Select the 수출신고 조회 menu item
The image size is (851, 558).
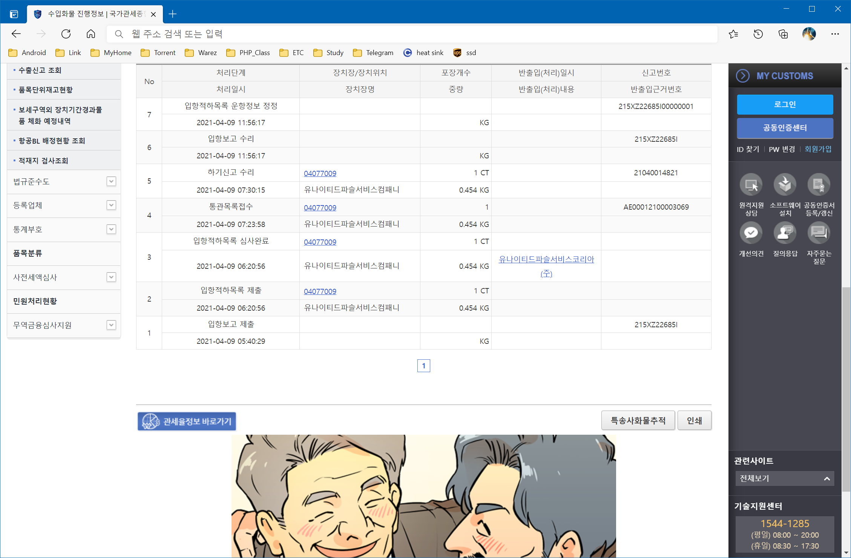pos(40,70)
